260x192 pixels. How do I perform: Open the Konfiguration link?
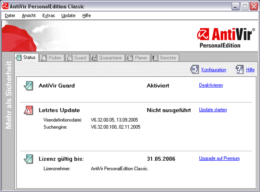214,70
